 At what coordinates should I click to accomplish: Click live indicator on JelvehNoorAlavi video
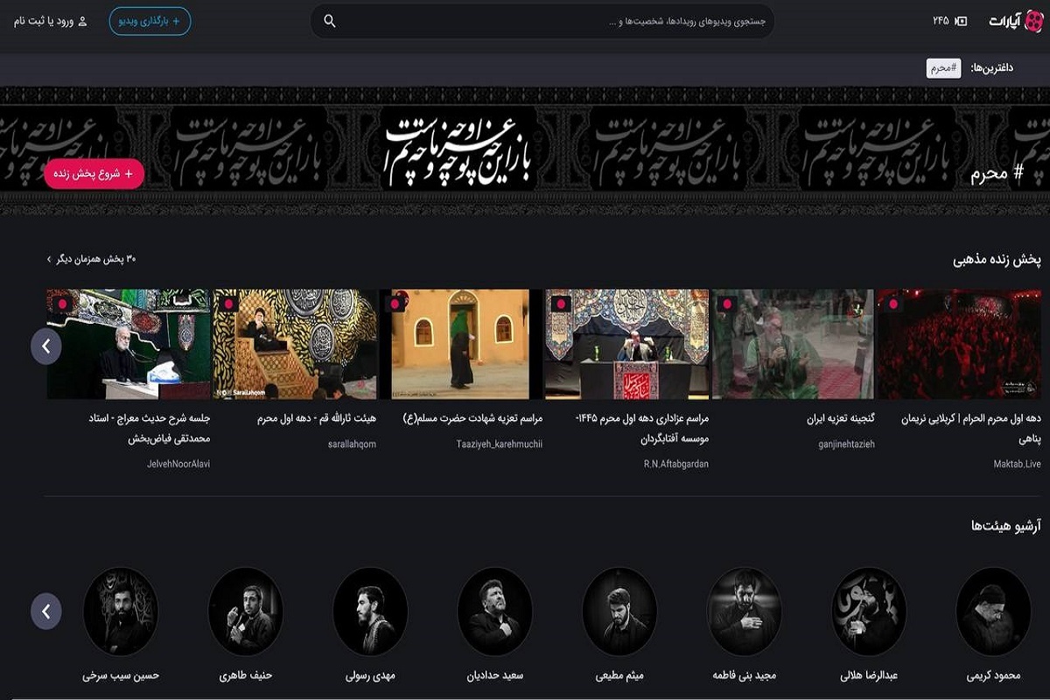point(62,304)
